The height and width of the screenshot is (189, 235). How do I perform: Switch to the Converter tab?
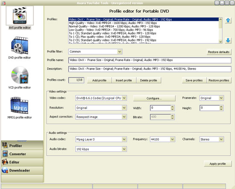pos(22,154)
